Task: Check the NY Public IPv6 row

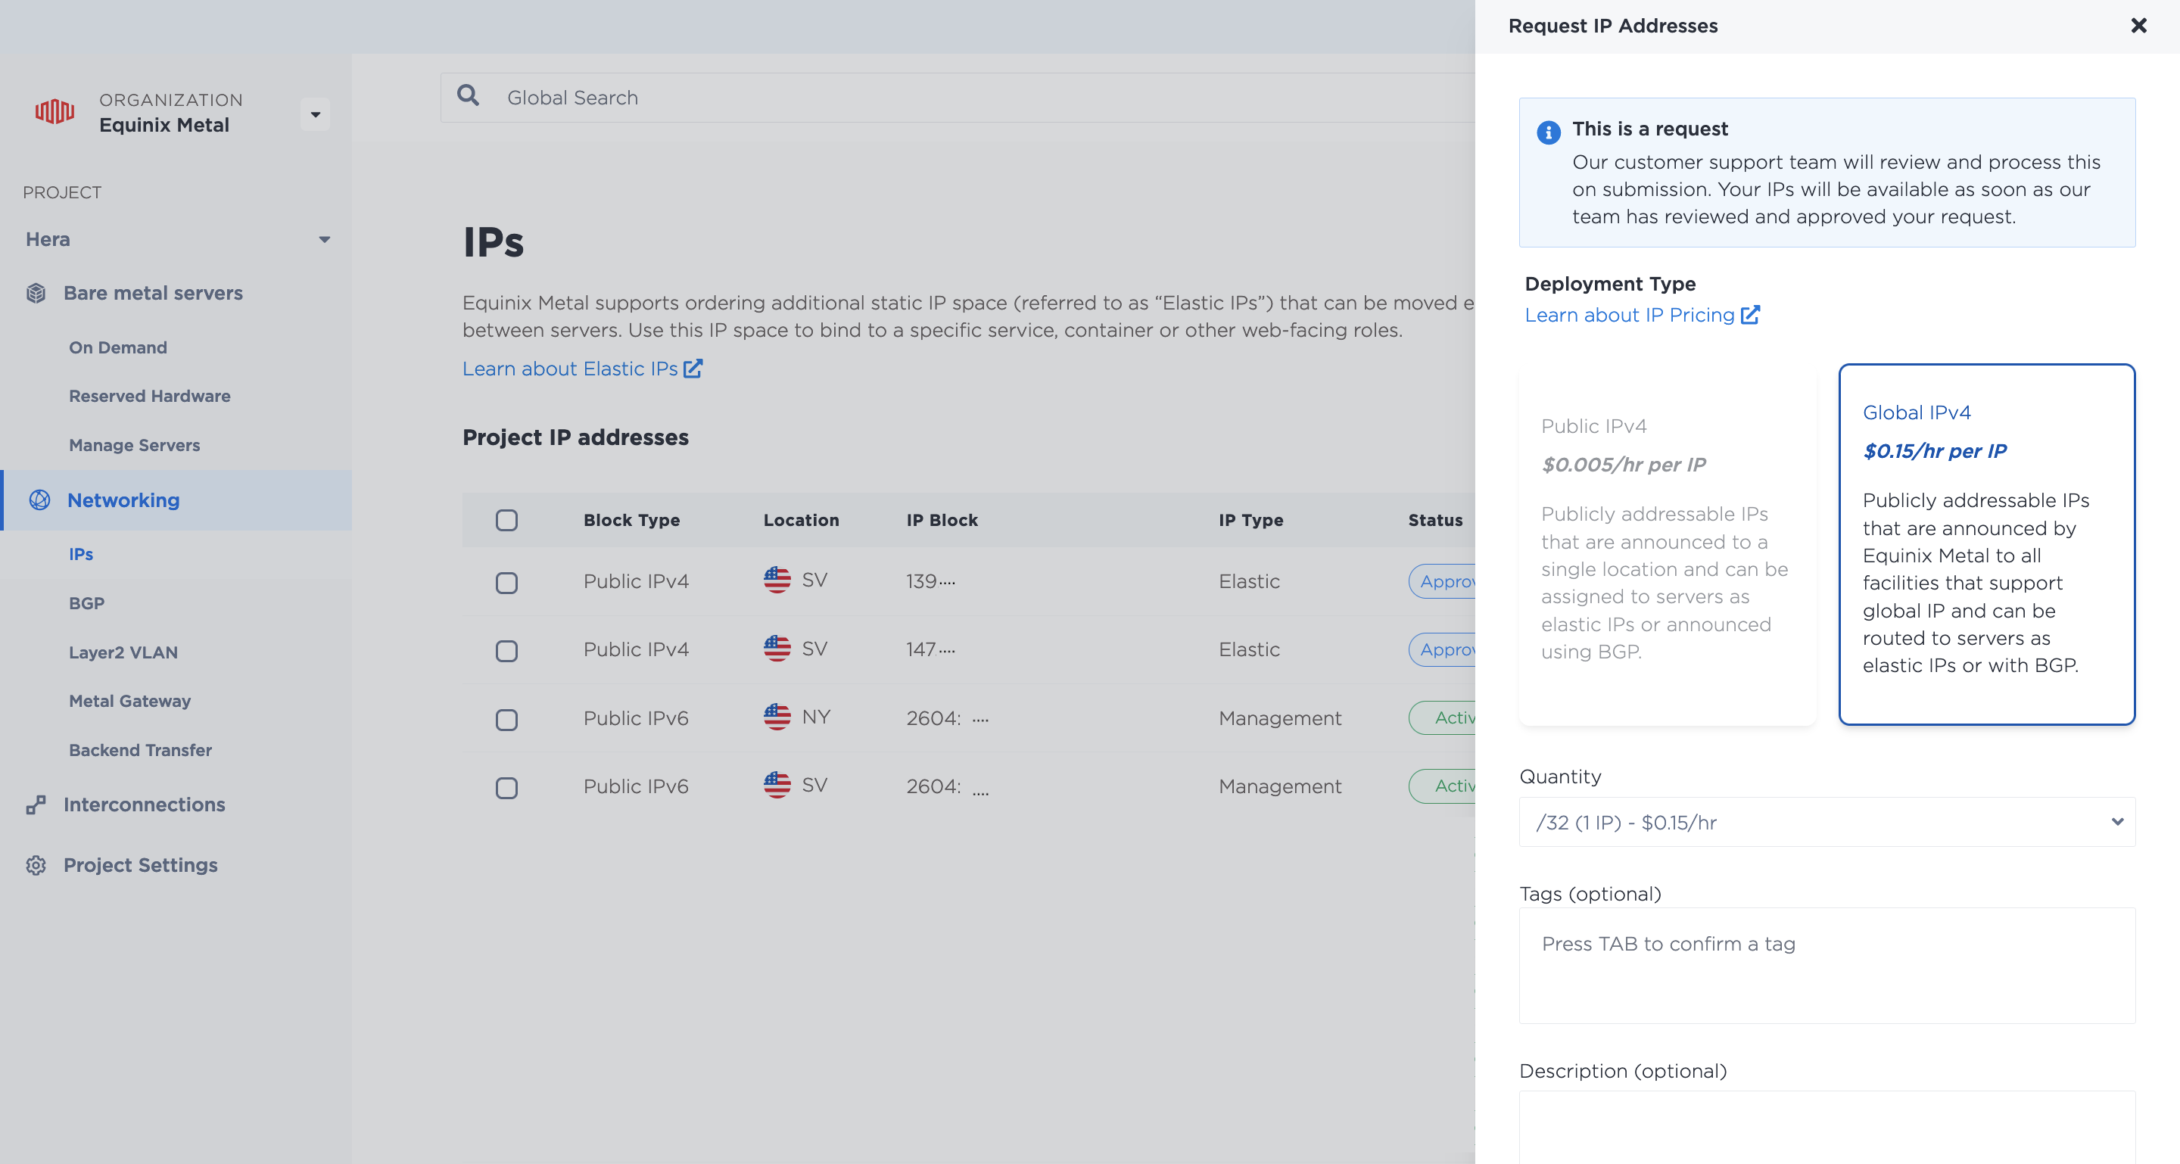Action: click(507, 720)
